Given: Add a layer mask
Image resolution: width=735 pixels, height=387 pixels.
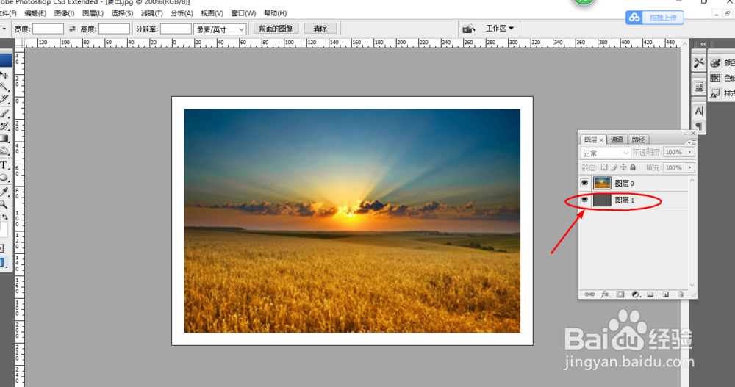Looking at the screenshot, I should [620, 294].
